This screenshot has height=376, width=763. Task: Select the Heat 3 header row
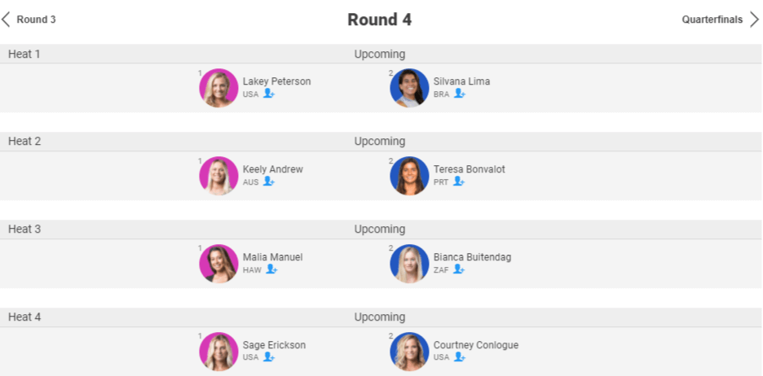pyautogui.click(x=381, y=230)
